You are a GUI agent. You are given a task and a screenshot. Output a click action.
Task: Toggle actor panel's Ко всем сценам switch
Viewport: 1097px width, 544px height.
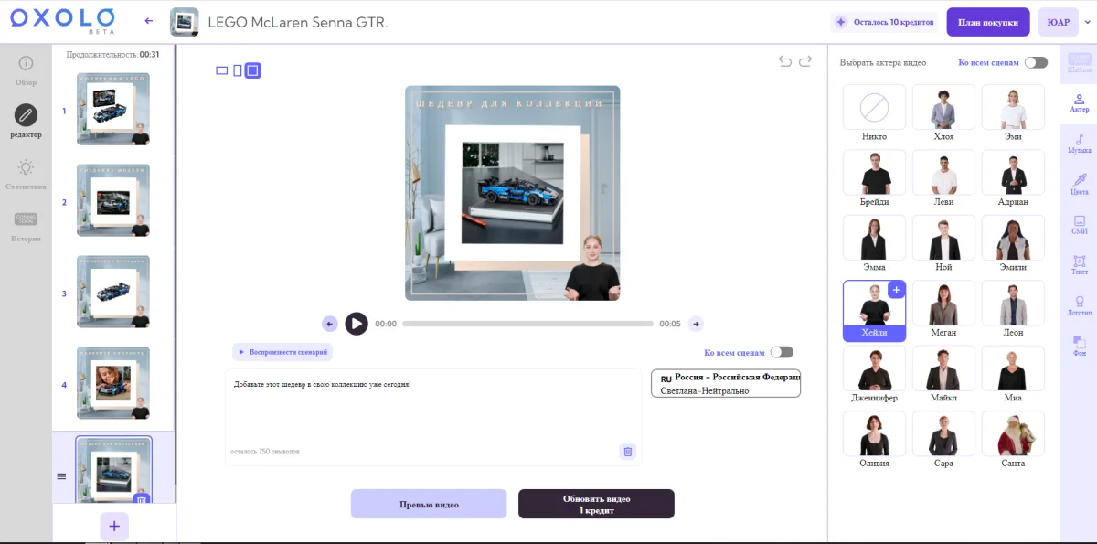pos(1036,62)
